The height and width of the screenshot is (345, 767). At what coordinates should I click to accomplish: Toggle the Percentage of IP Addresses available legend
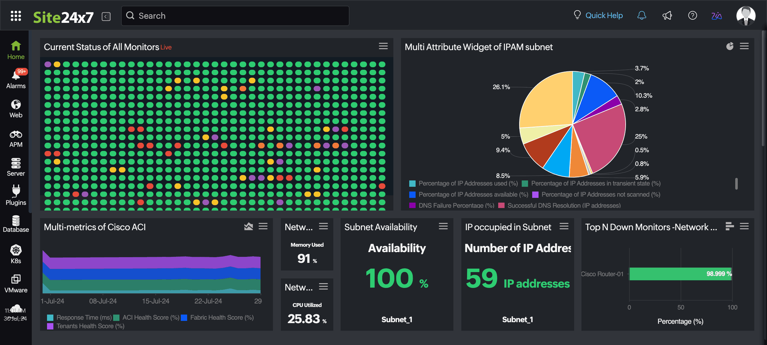pyautogui.click(x=473, y=194)
